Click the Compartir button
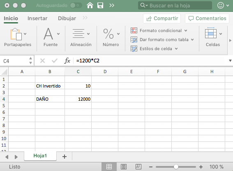This screenshot has width=233, height=171. tap(162, 18)
